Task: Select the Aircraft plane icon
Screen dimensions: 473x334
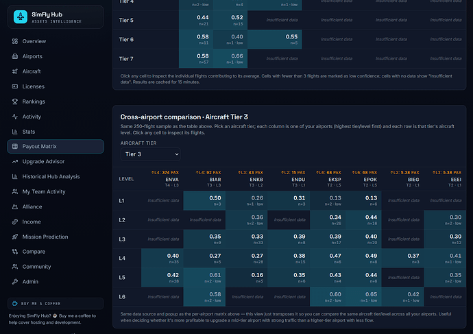Action: pyautogui.click(x=15, y=71)
